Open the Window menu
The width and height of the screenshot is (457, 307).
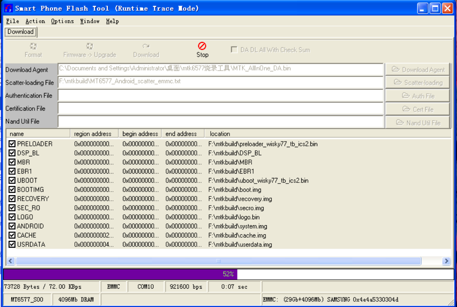coord(90,21)
